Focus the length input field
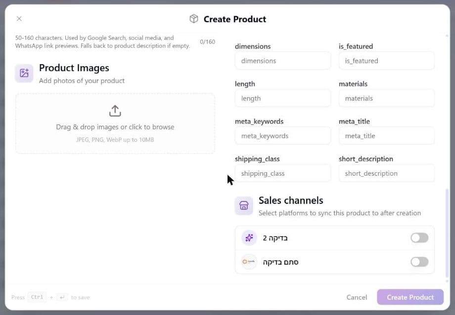 click(282, 98)
